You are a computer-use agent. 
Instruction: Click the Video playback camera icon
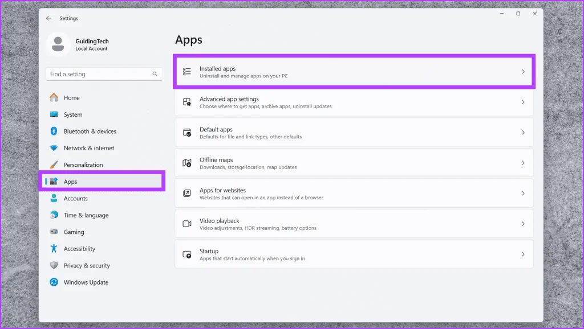(x=187, y=224)
